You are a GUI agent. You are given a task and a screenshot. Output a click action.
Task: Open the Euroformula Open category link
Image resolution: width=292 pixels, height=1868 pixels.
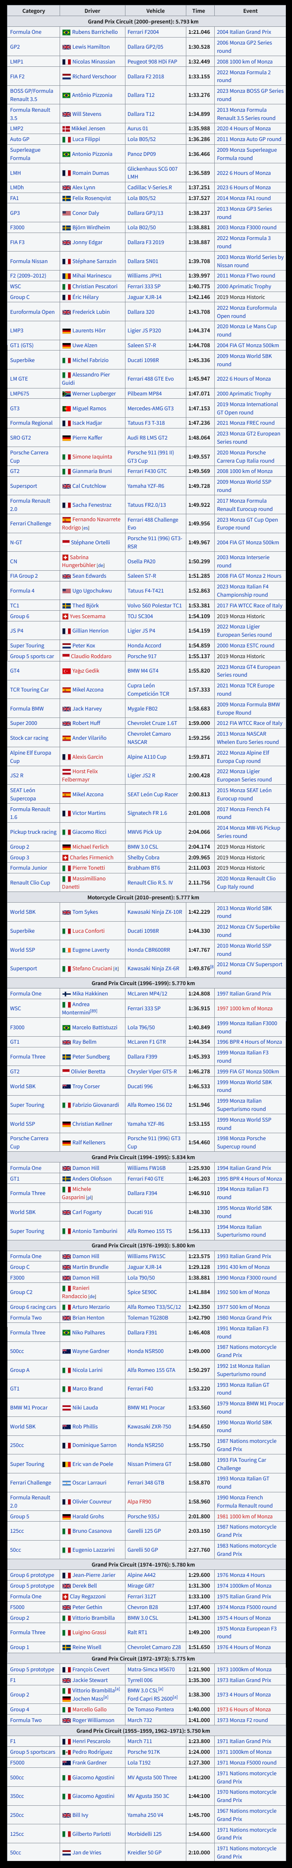coord(32,312)
